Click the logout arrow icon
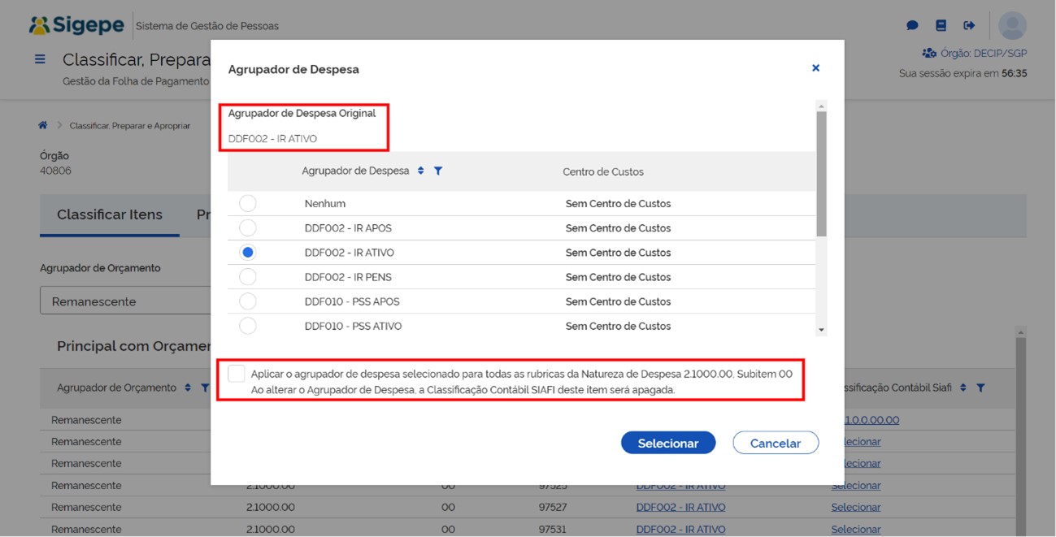The width and height of the screenshot is (1056, 537). click(969, 26)
